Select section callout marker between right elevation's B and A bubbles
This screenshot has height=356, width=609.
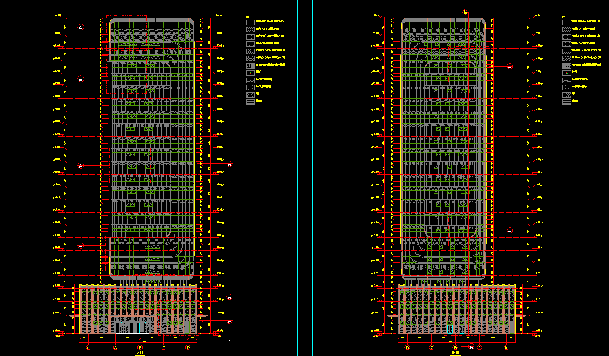click(x=471, y=347)
